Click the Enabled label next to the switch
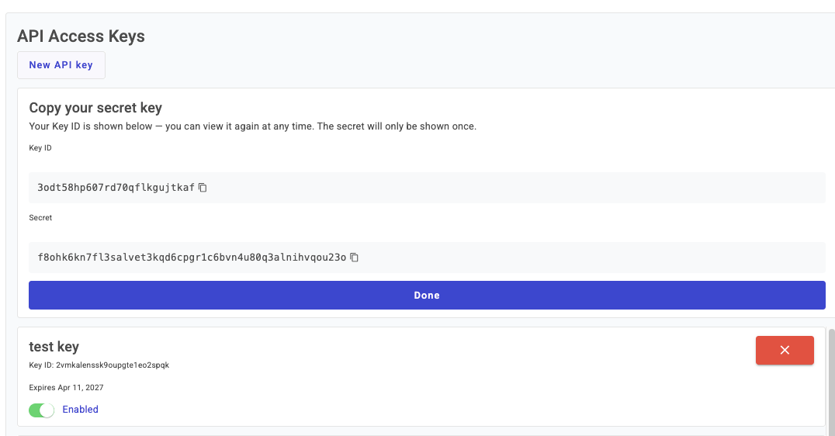The width and height of the screenshot is (835, 436). coord(81,410)
